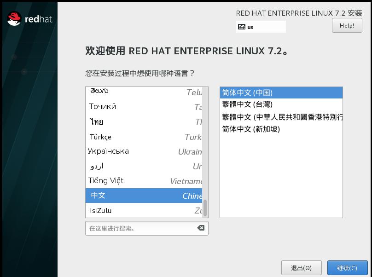Click the 退出(Q) quit button
The image size is (372, 277).
(301, 268)
